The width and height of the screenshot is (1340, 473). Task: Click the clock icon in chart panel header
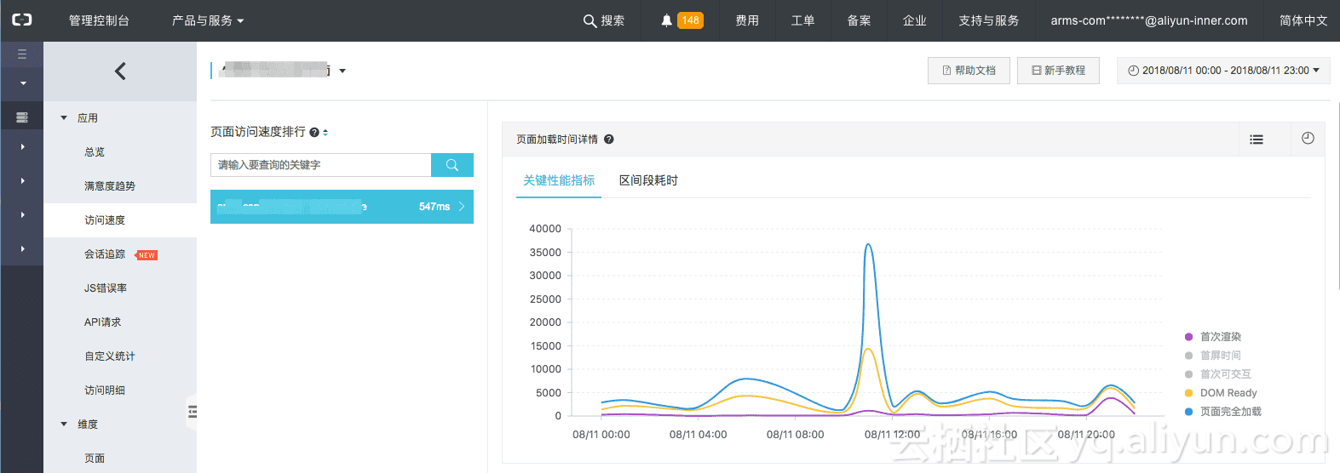coord(1308,139)
